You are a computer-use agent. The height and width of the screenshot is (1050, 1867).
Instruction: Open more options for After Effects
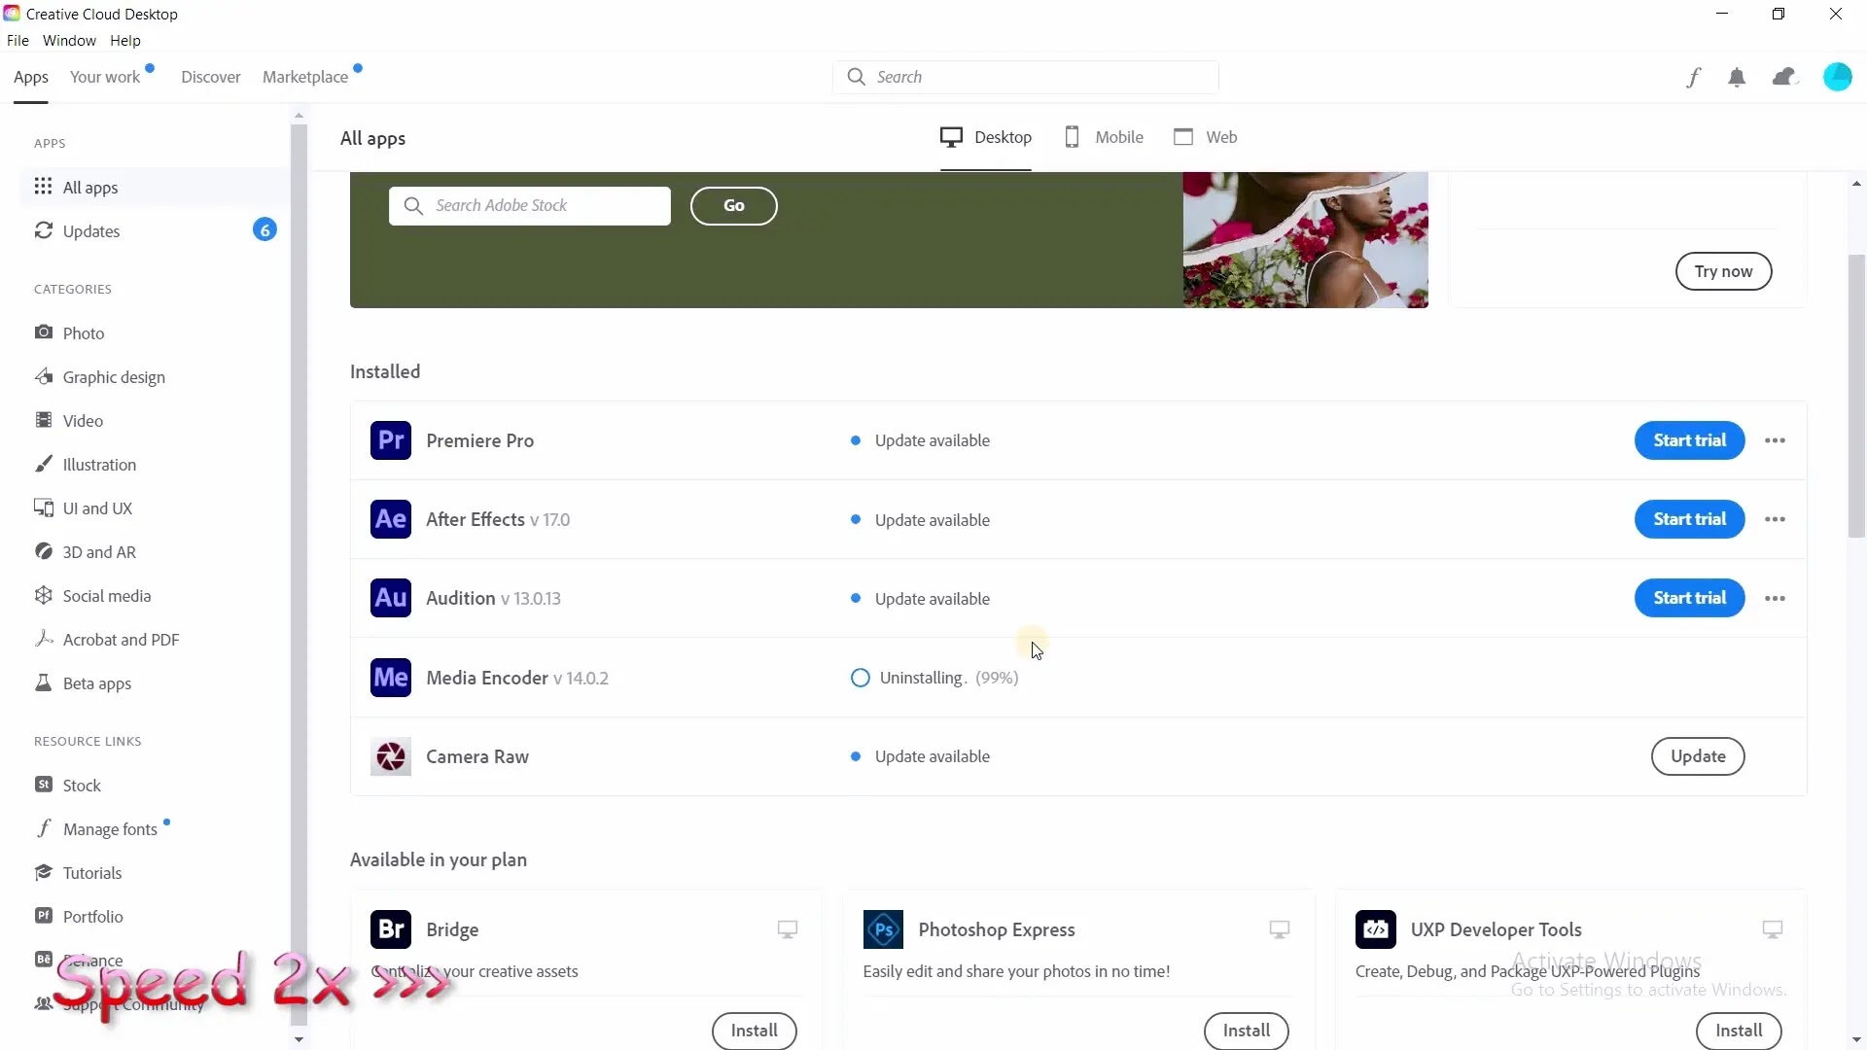coord(1775,519)
